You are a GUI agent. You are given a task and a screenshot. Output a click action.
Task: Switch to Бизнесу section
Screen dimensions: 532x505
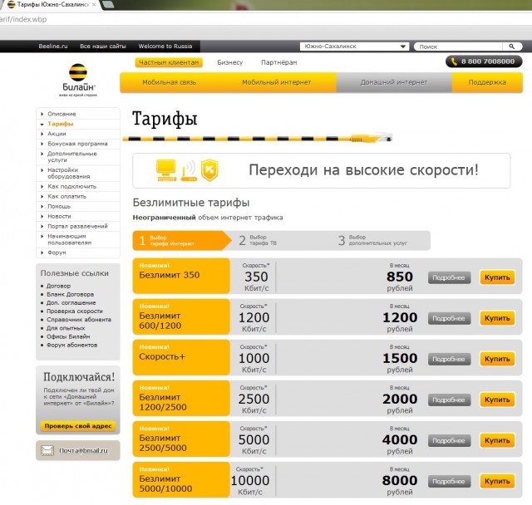[230, 62]
